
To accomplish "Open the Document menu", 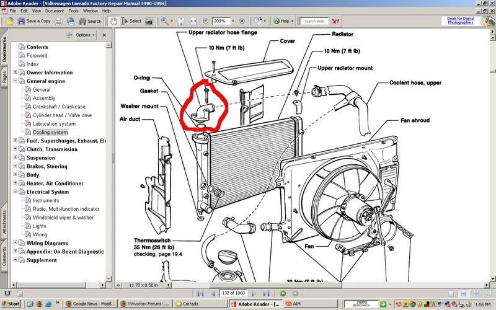I will (55, 11).
